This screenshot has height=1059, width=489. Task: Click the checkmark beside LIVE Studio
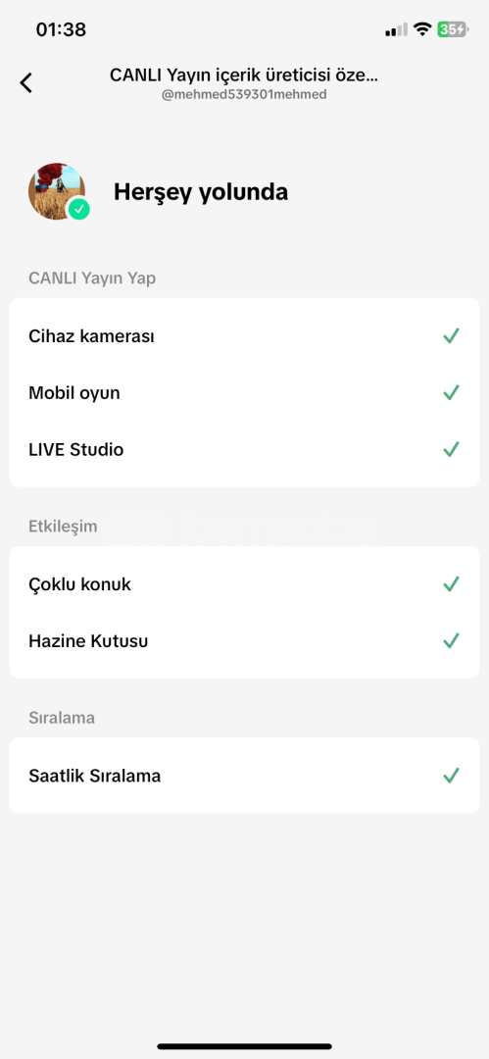(x=451, y=449)
